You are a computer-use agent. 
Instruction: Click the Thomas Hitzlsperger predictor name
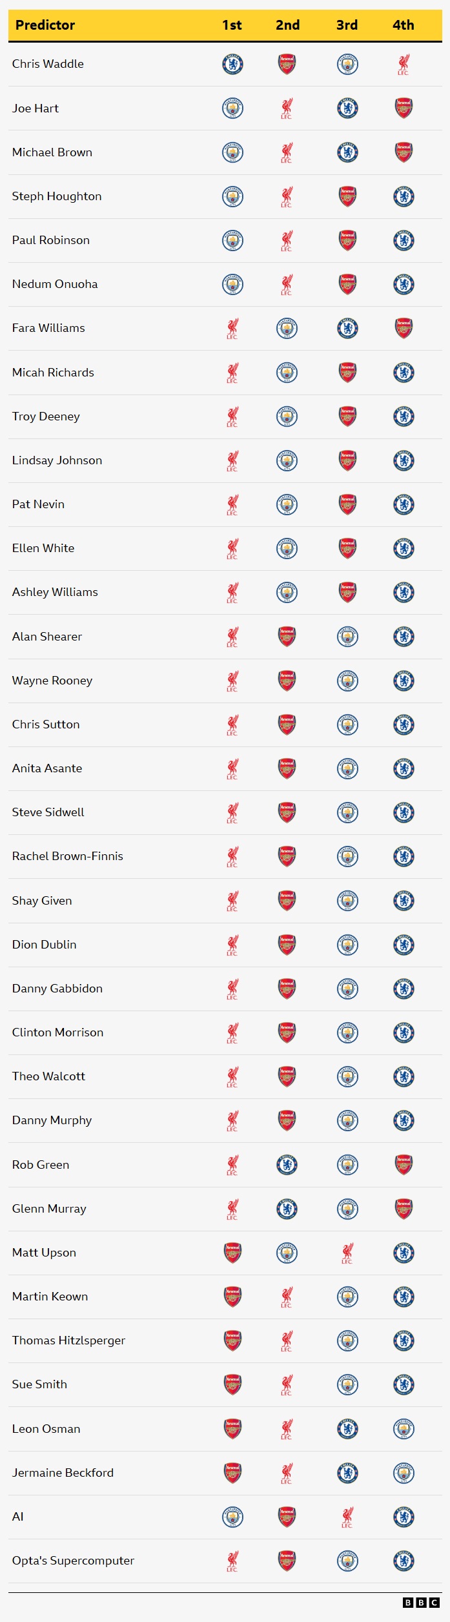(x=68, y=1340)
